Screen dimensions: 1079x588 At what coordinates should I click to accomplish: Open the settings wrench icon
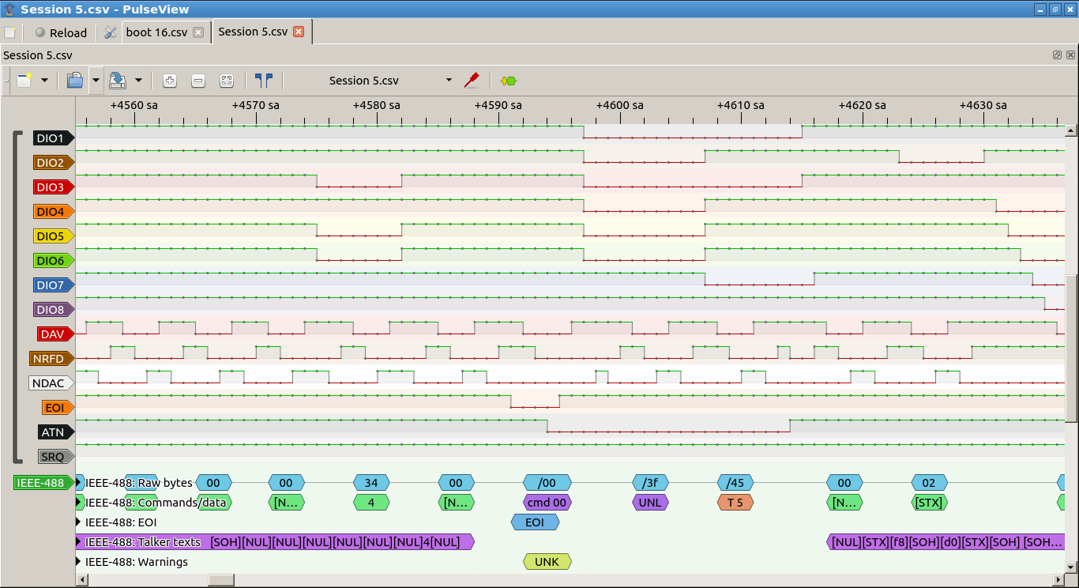coord(111,32)
